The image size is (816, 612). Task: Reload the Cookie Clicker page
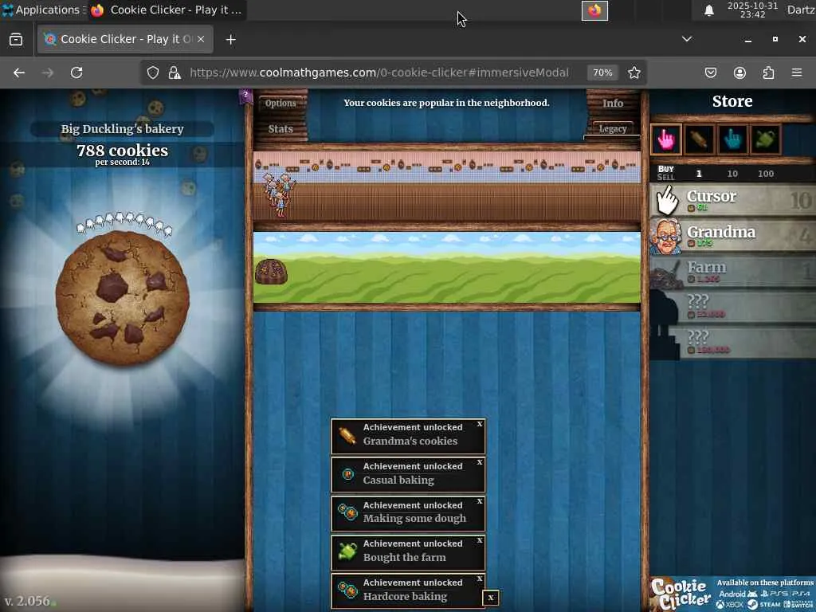pyautogui.click(x=76, y=73)
